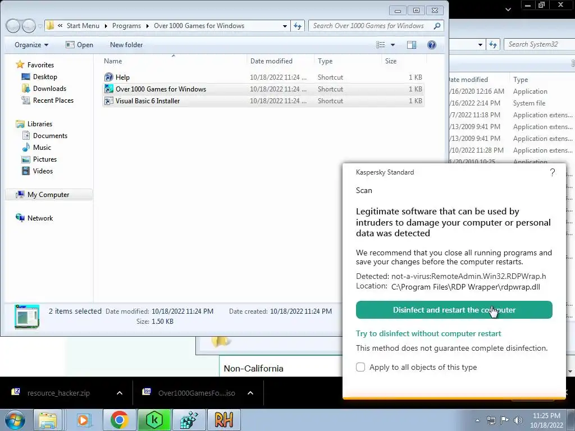Open resource_hacker.zip download options chevron
This screenshot has height=431, width=575.
click(120, 393)
